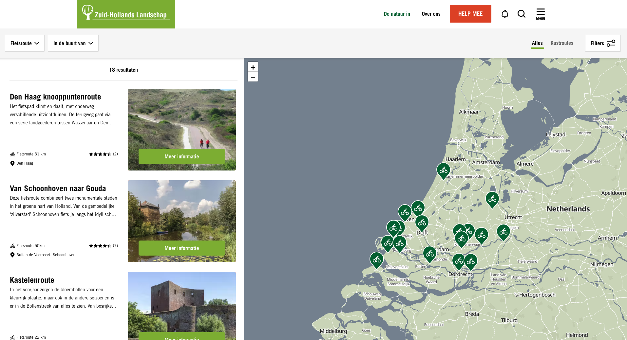
Task: Select the bike marker near Haarlem
Action: tap(443, 170)
